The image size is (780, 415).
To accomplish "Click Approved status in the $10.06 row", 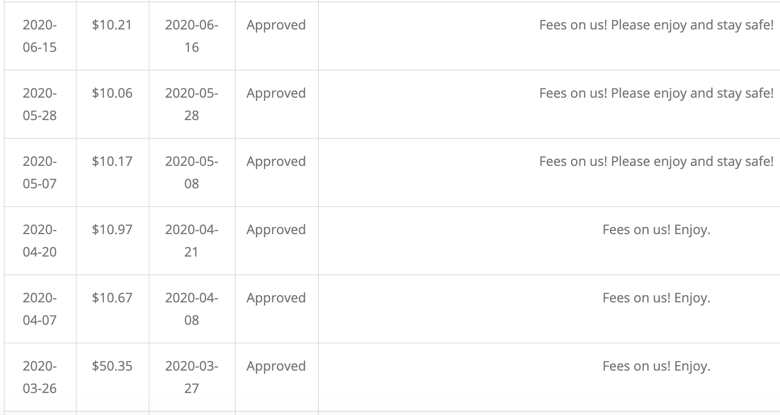I will coord(276,93).
